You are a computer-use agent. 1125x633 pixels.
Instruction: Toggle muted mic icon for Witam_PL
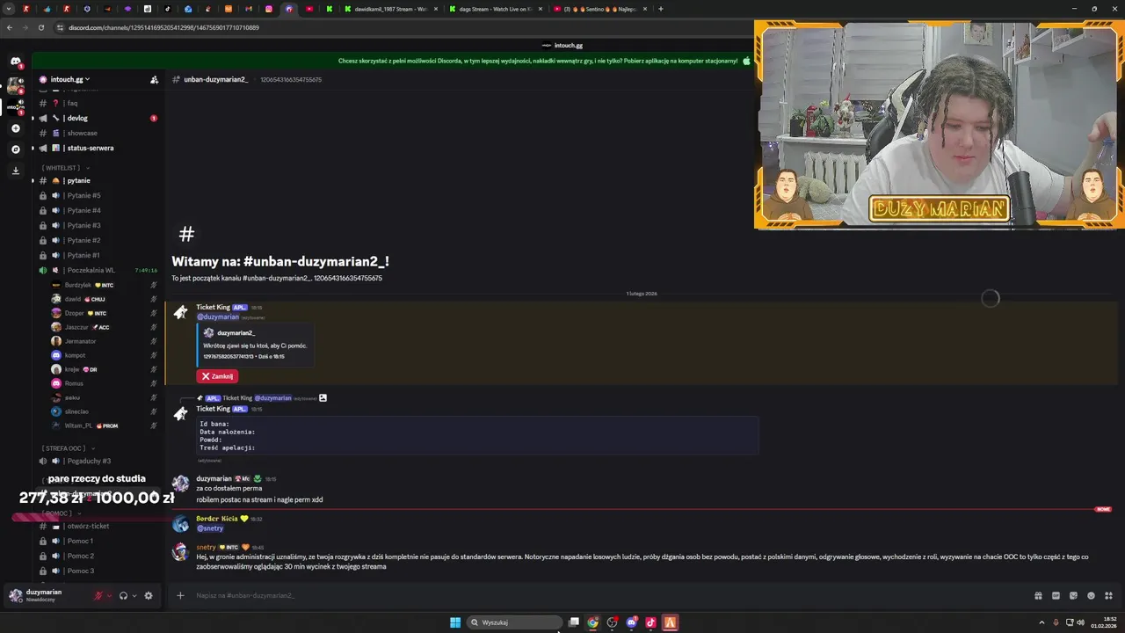[x=153, y=426]
